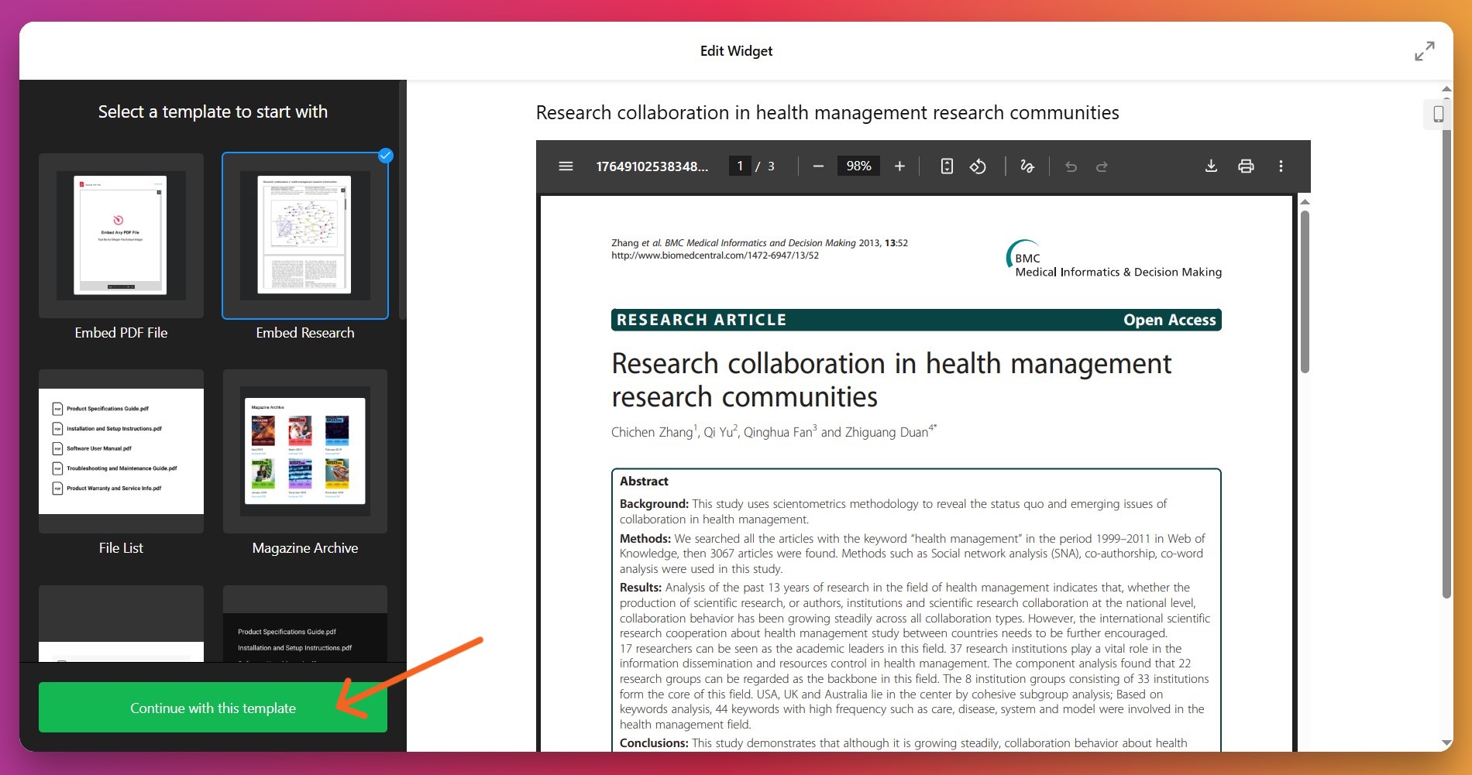Download the PDF file

(1211, 166)
